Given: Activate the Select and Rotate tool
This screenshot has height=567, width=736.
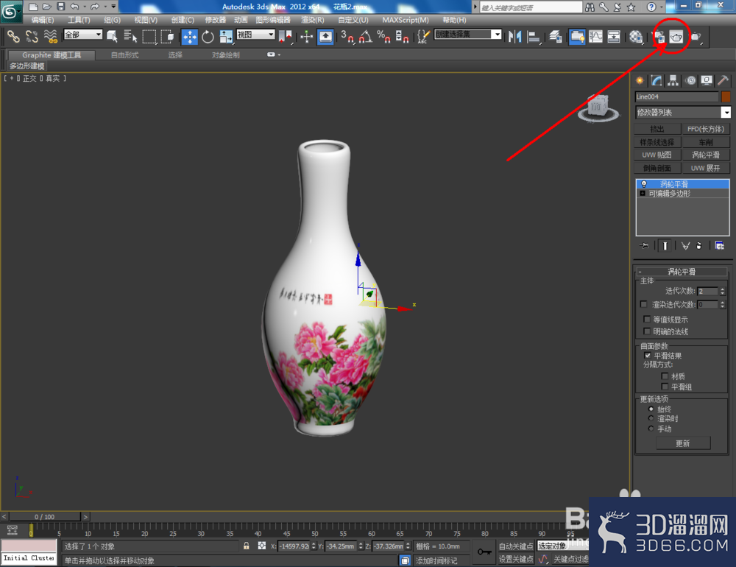Looking at the screenshot, I should pyautogui.click(x=208, y=37).
